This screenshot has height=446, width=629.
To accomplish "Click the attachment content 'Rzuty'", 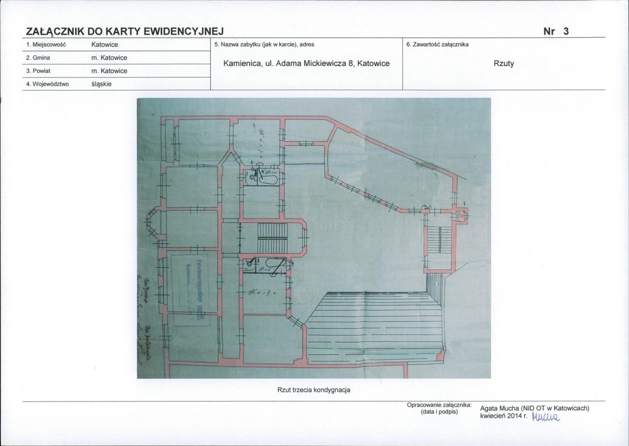I will point(504,63).
